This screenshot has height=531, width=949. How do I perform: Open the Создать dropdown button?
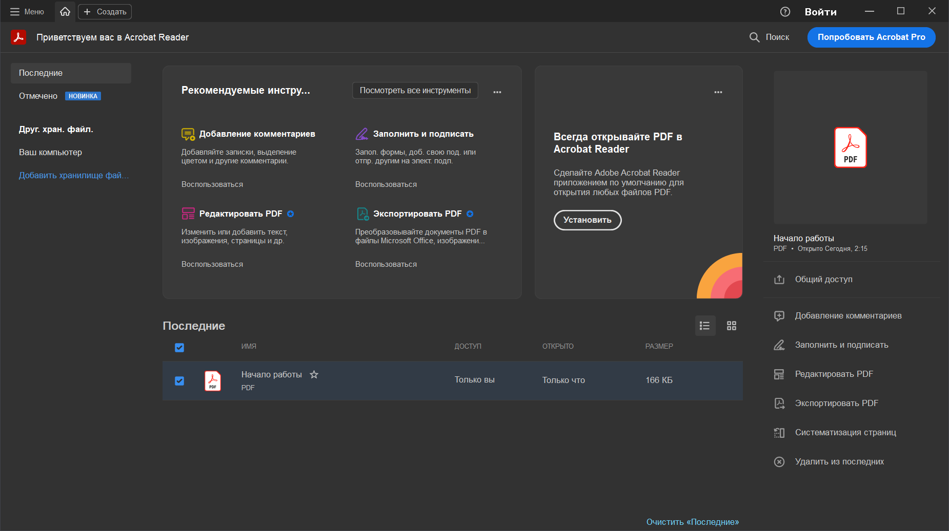[105, 12]
